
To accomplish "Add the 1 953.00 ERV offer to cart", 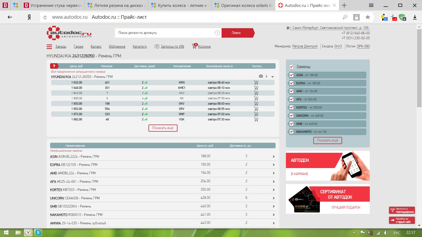I will (x=256, y=109).
